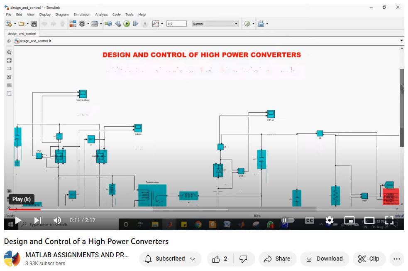Open YouTube player settings gear
408x271 pixels.
329,220
